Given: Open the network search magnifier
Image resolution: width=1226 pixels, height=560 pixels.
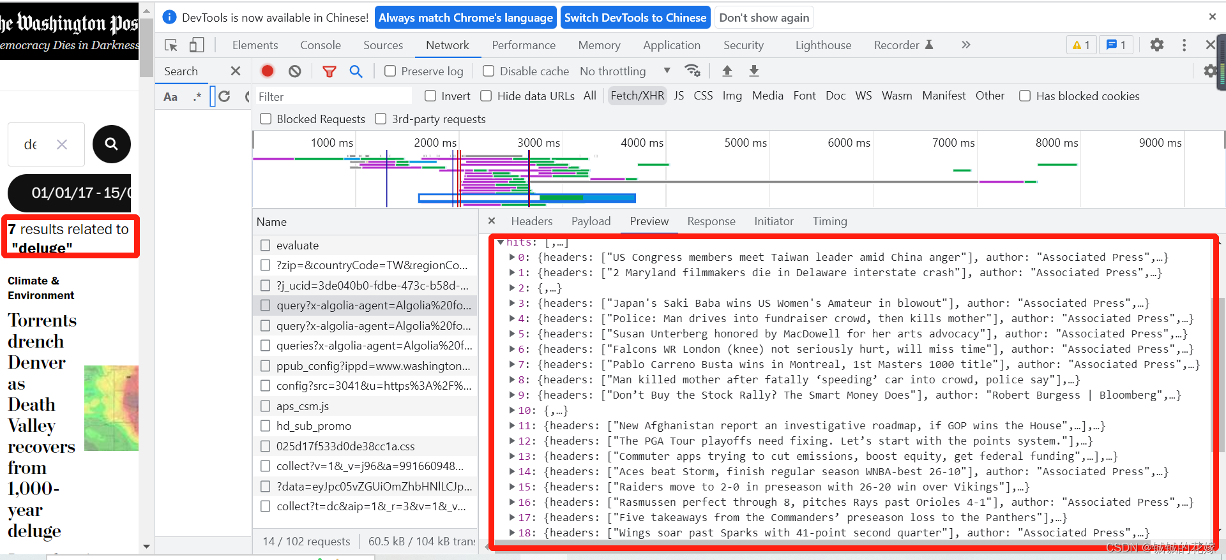Looking at the screenshot, I should [356, 71].
